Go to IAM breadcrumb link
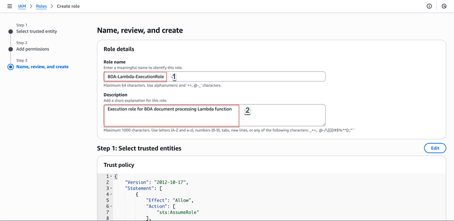Image resolution: width=454 pixels, height=221 pixels. [x=22, y=6]
